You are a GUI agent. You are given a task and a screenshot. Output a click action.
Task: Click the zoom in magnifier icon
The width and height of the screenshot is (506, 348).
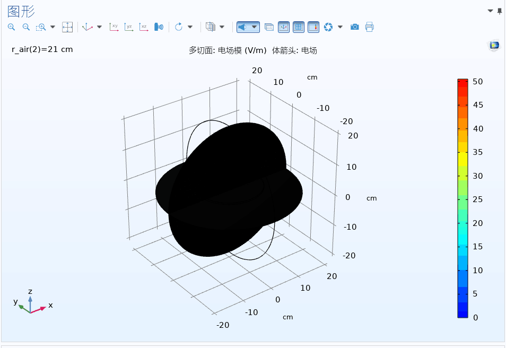point(11,27)
